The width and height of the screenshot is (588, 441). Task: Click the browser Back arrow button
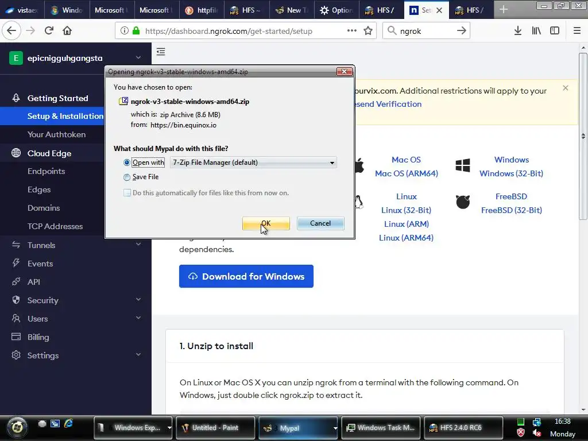(11, 31)
